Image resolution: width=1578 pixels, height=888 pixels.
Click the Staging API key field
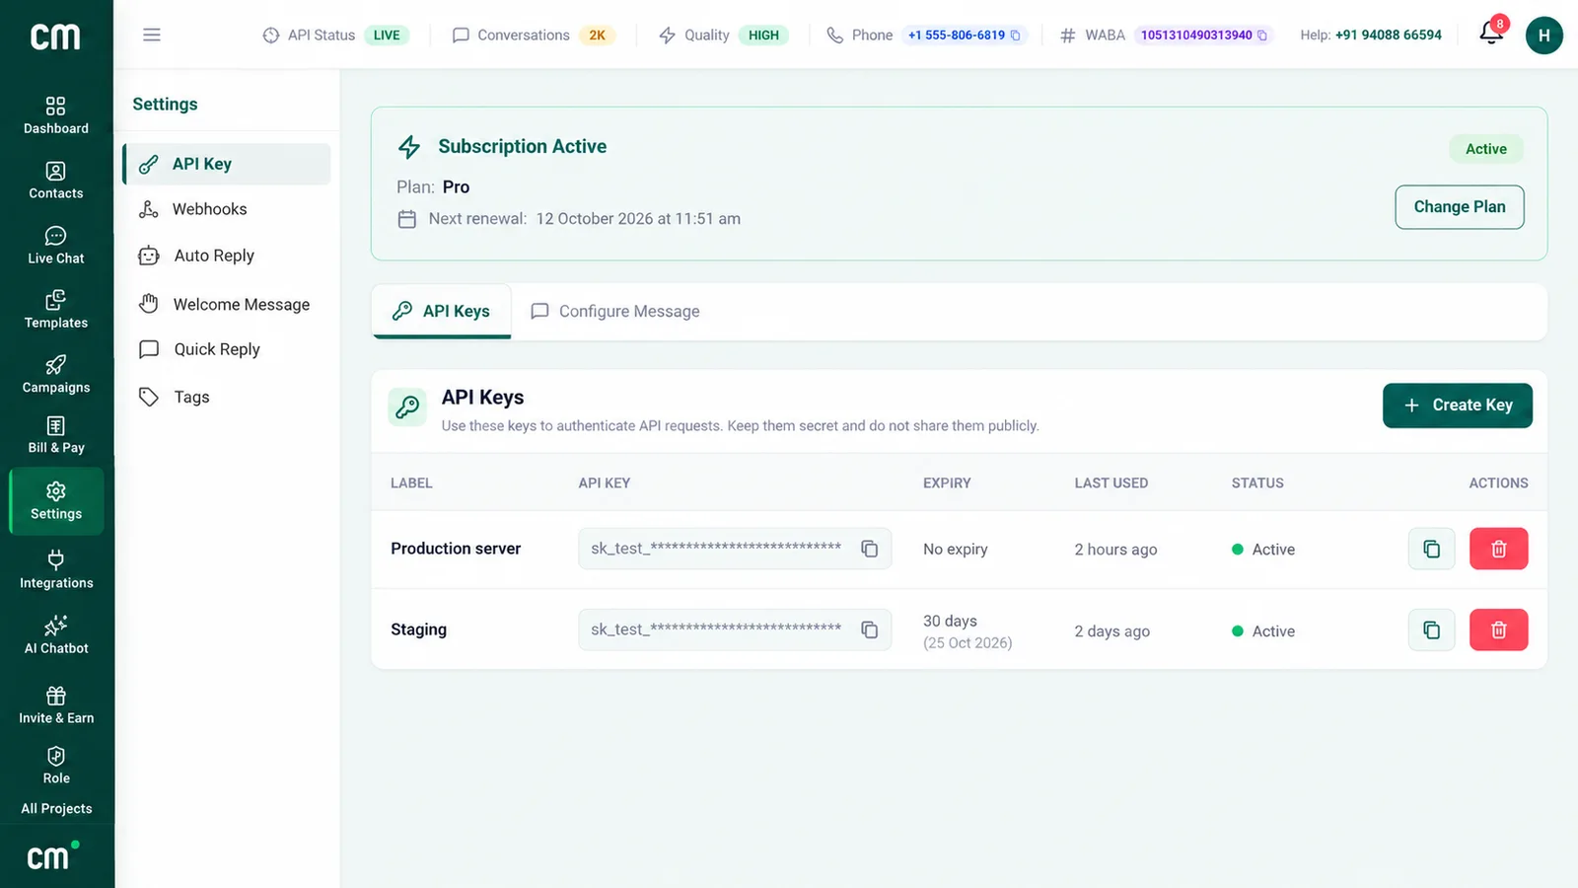click(735, 629)
